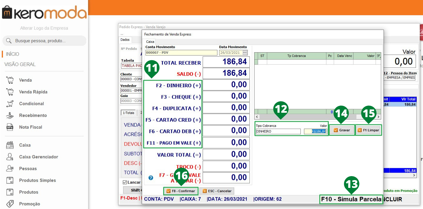
Task: Open the VISÃO GERAL section
Action: click(20, 64)
